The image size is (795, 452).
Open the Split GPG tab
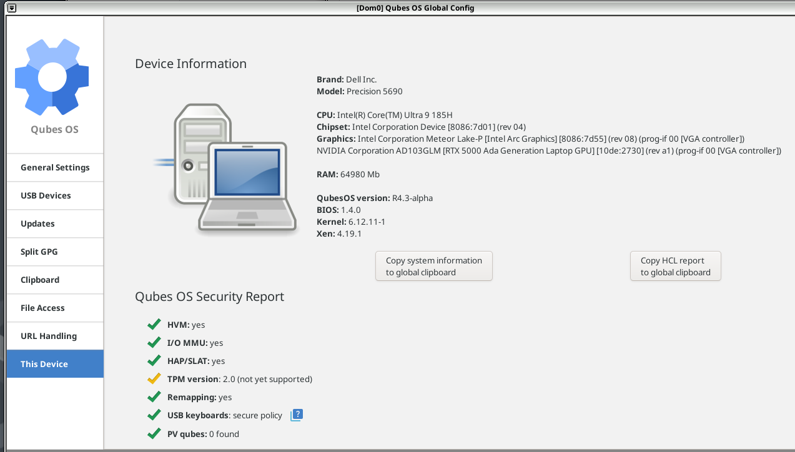pyautogui.click(x=55, y=252)
